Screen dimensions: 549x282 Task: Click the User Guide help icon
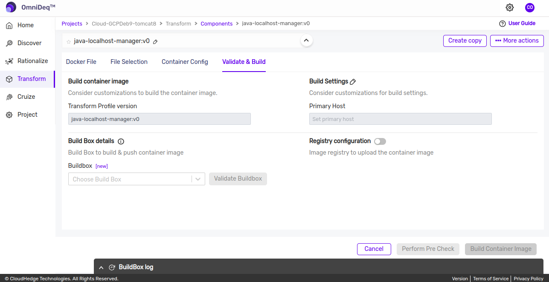tap(503, 23)
